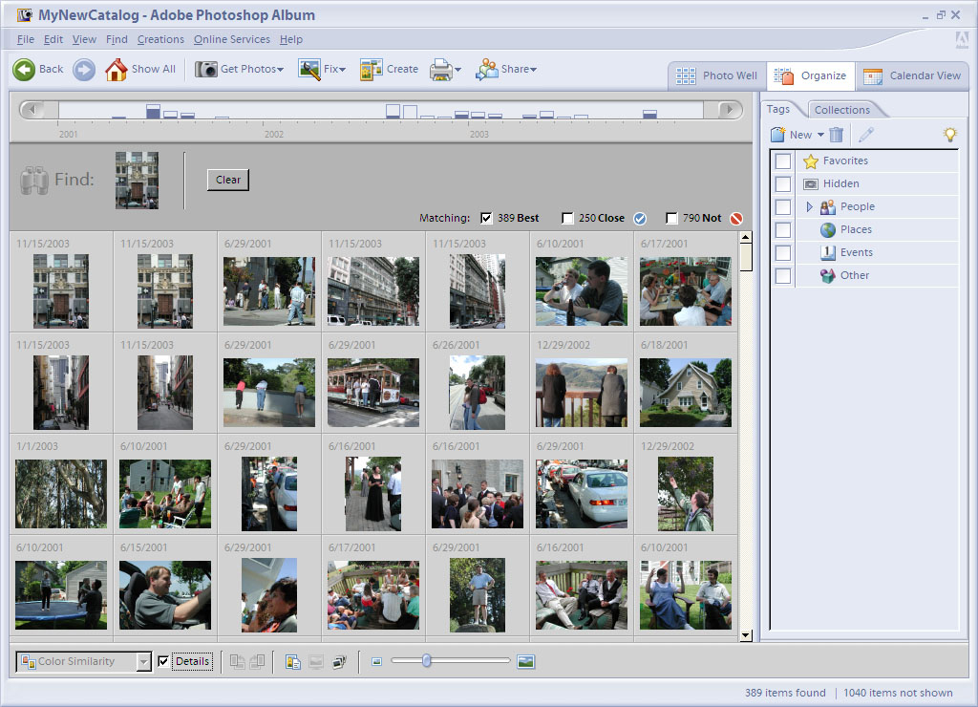Expand the People tag category
Image resolution: width=978 pixels, height=707 pixels.
click(810, 206)
